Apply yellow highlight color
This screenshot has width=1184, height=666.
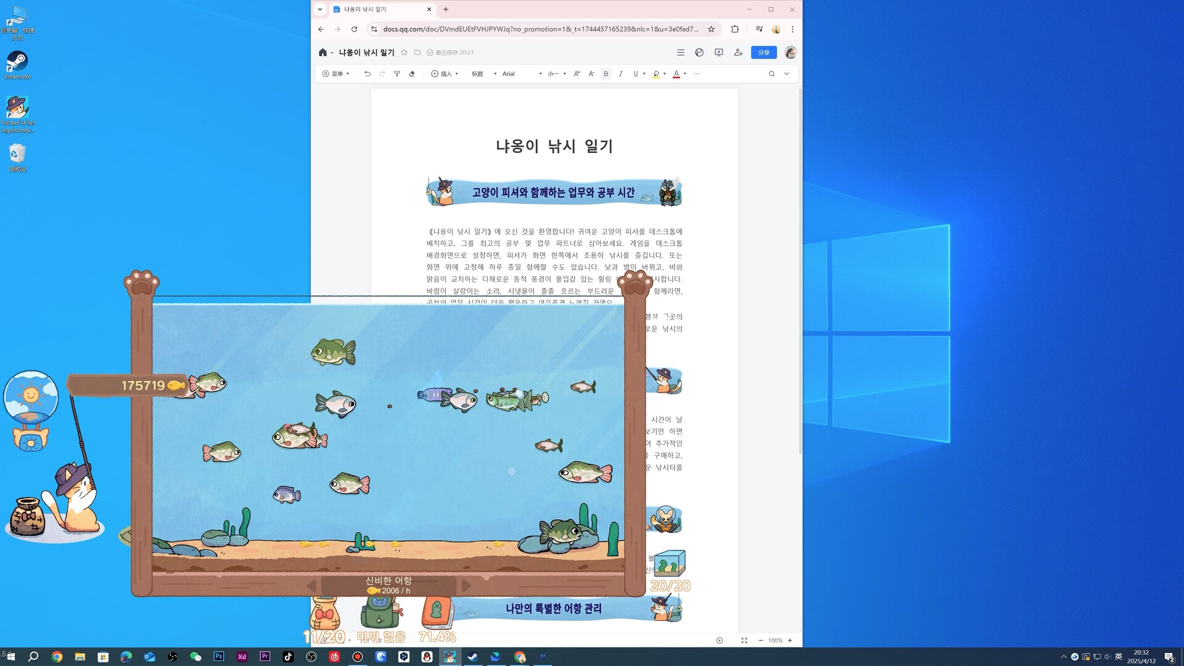point(656,73)
